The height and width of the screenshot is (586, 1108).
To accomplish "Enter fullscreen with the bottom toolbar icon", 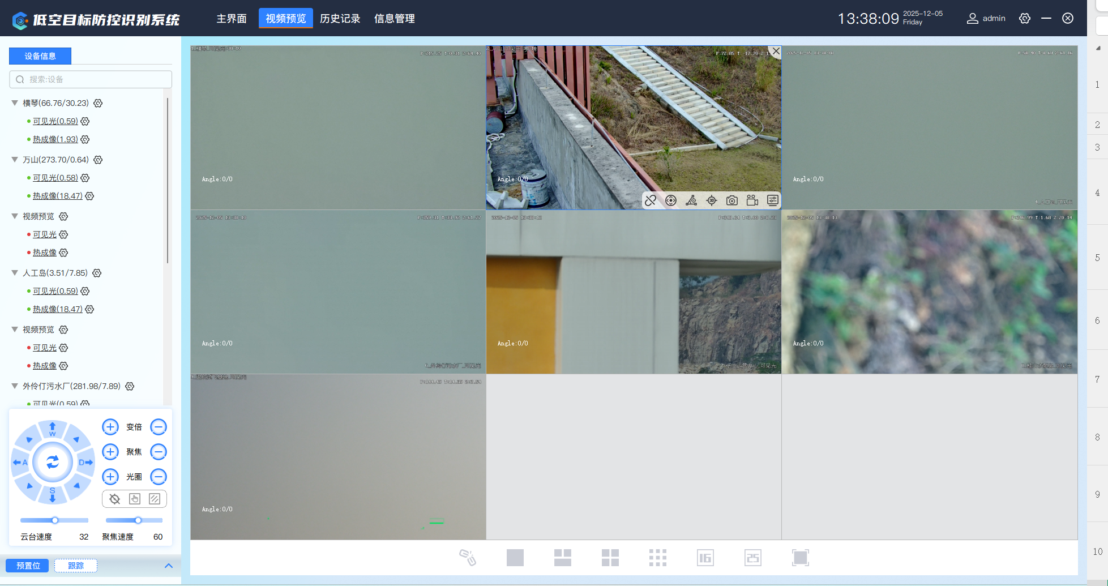I will pos(800,558).
